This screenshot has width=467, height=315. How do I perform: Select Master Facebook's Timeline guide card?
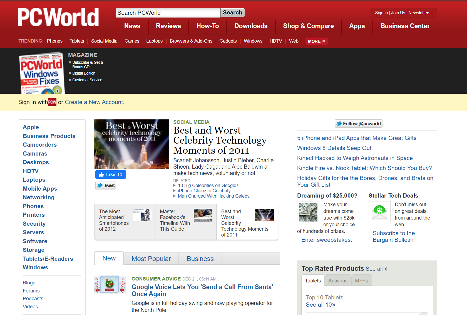[186, 222]
